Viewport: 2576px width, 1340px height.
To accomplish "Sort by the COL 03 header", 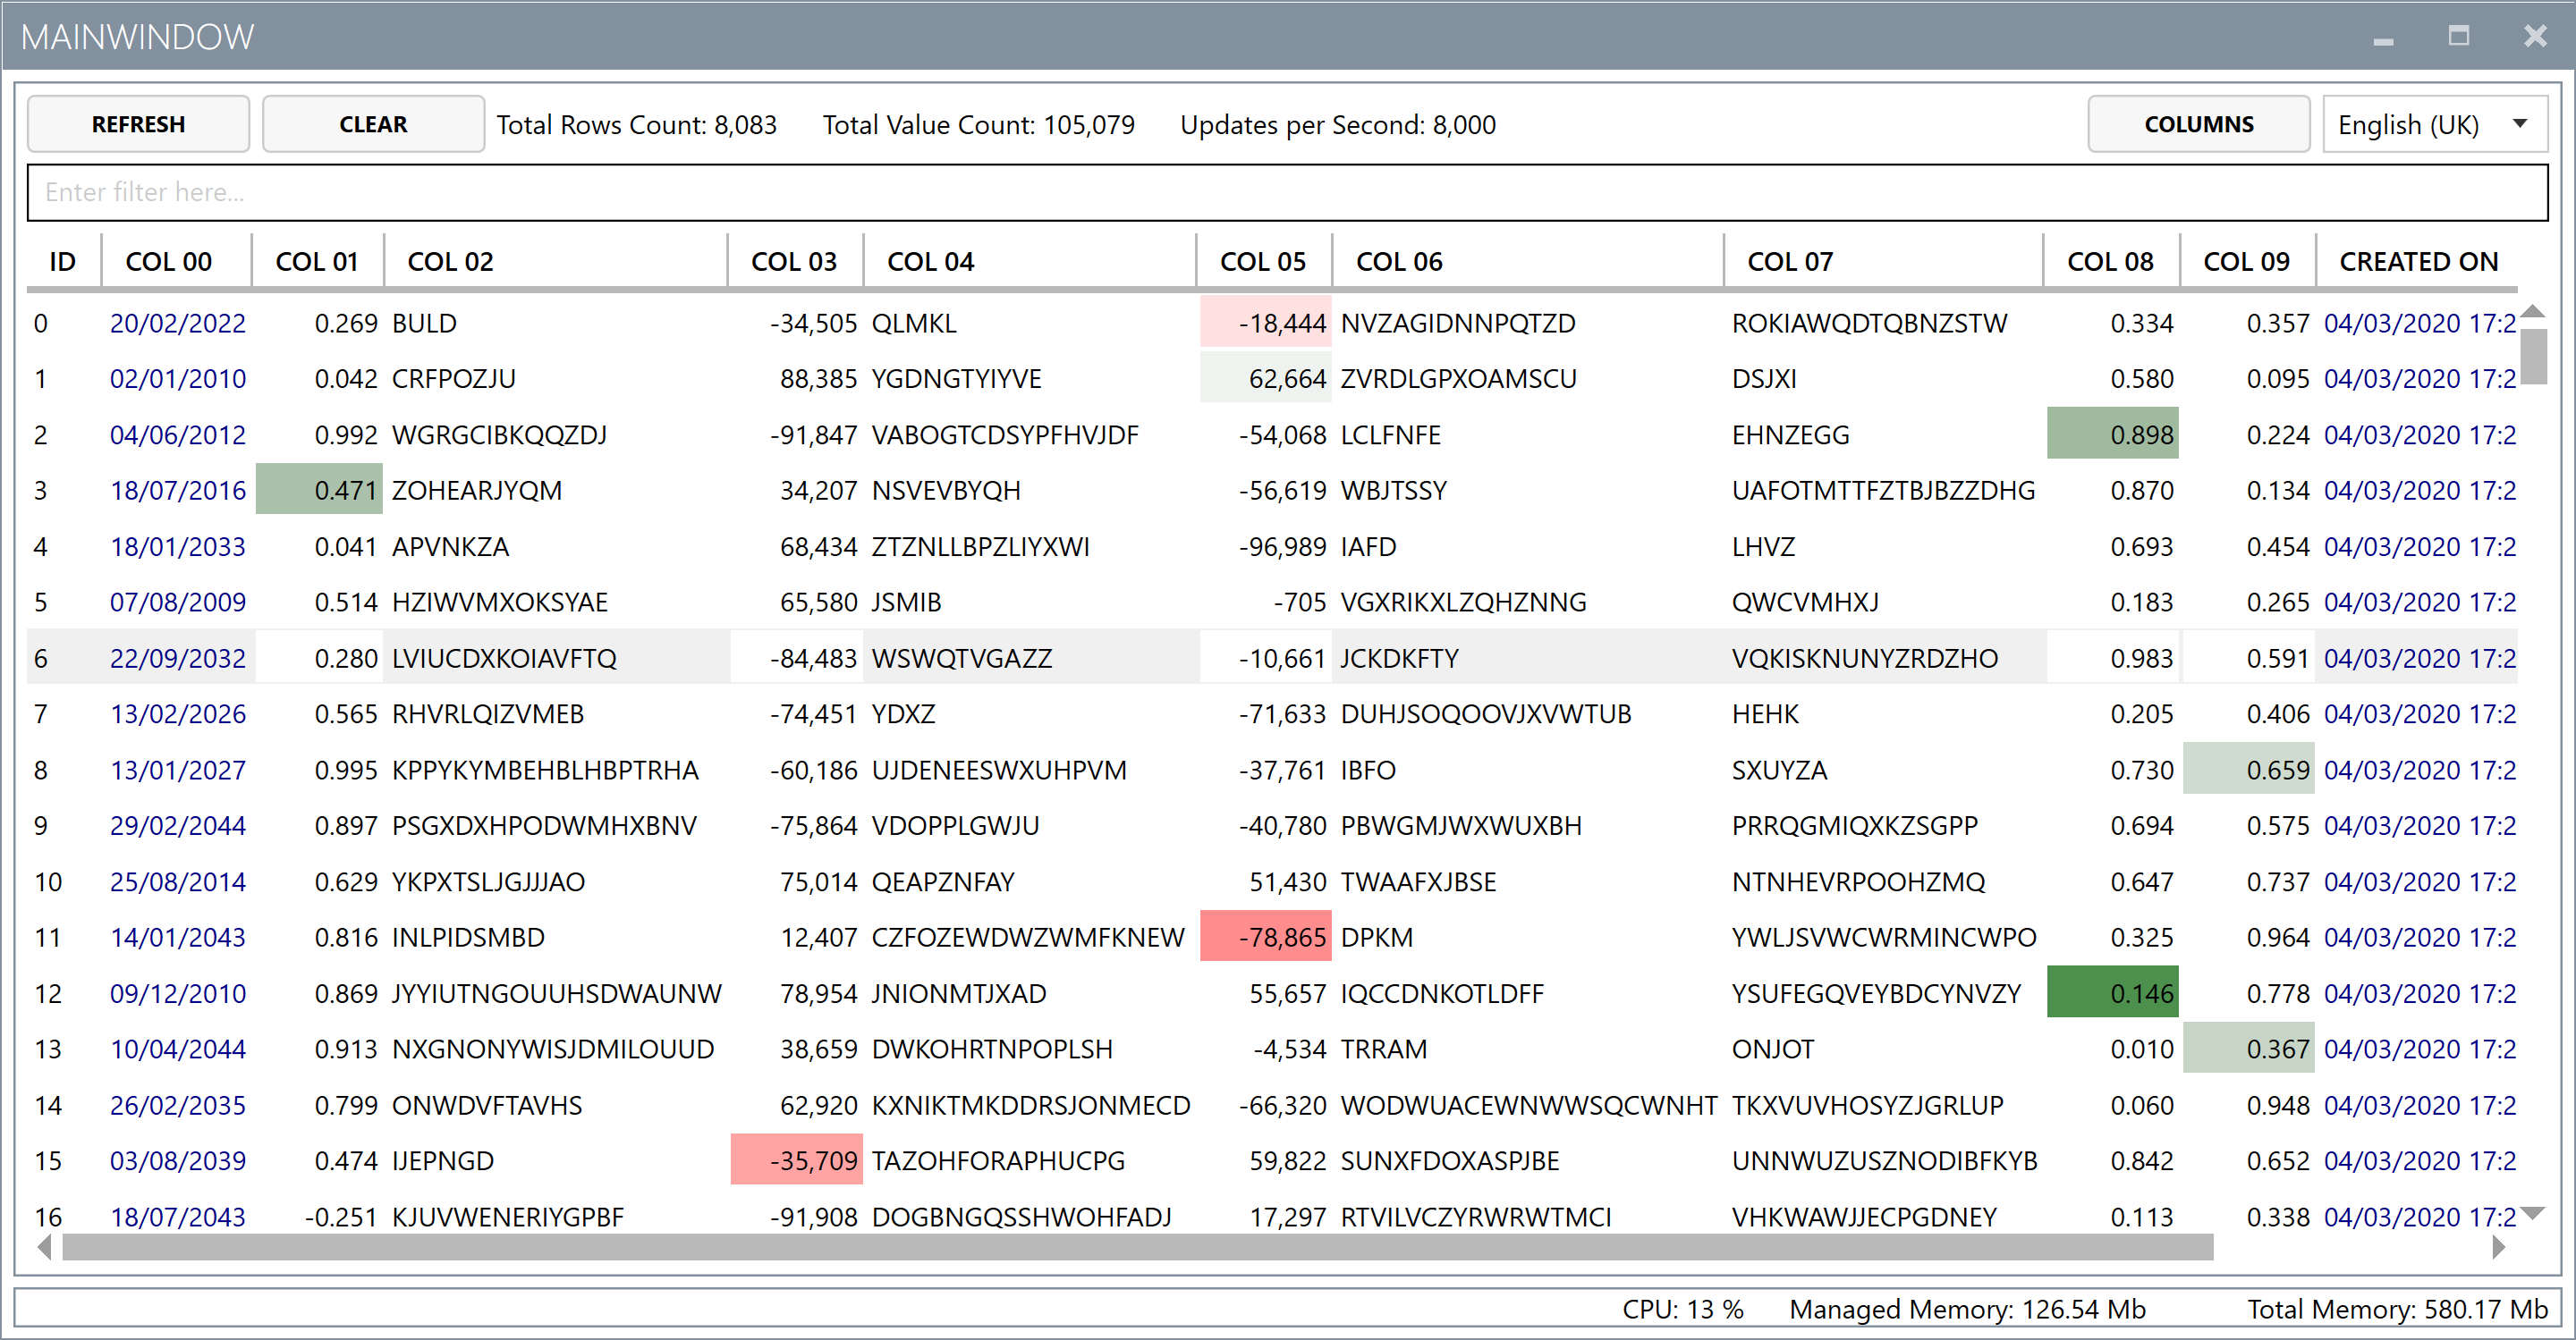I will (793, 262).
